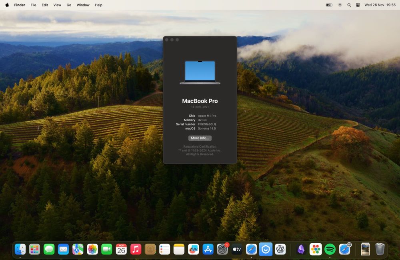This screenshot has height=260, width=400.
Task: Close the About This Mac window
Action: click(x=167, y=40)
